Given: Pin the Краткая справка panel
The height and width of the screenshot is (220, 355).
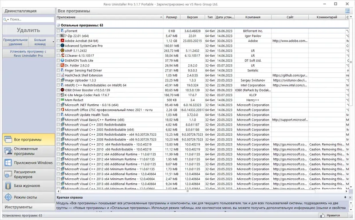Looking at the screenshot, I should tap(345, 197).
